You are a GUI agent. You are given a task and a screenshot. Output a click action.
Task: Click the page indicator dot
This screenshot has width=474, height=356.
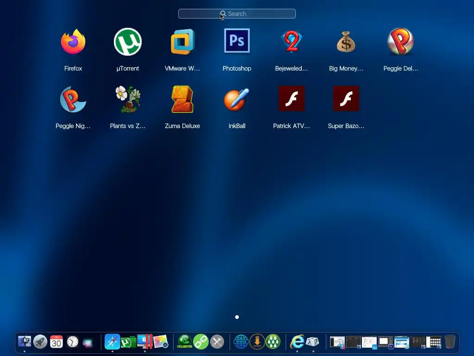[237, 317]
